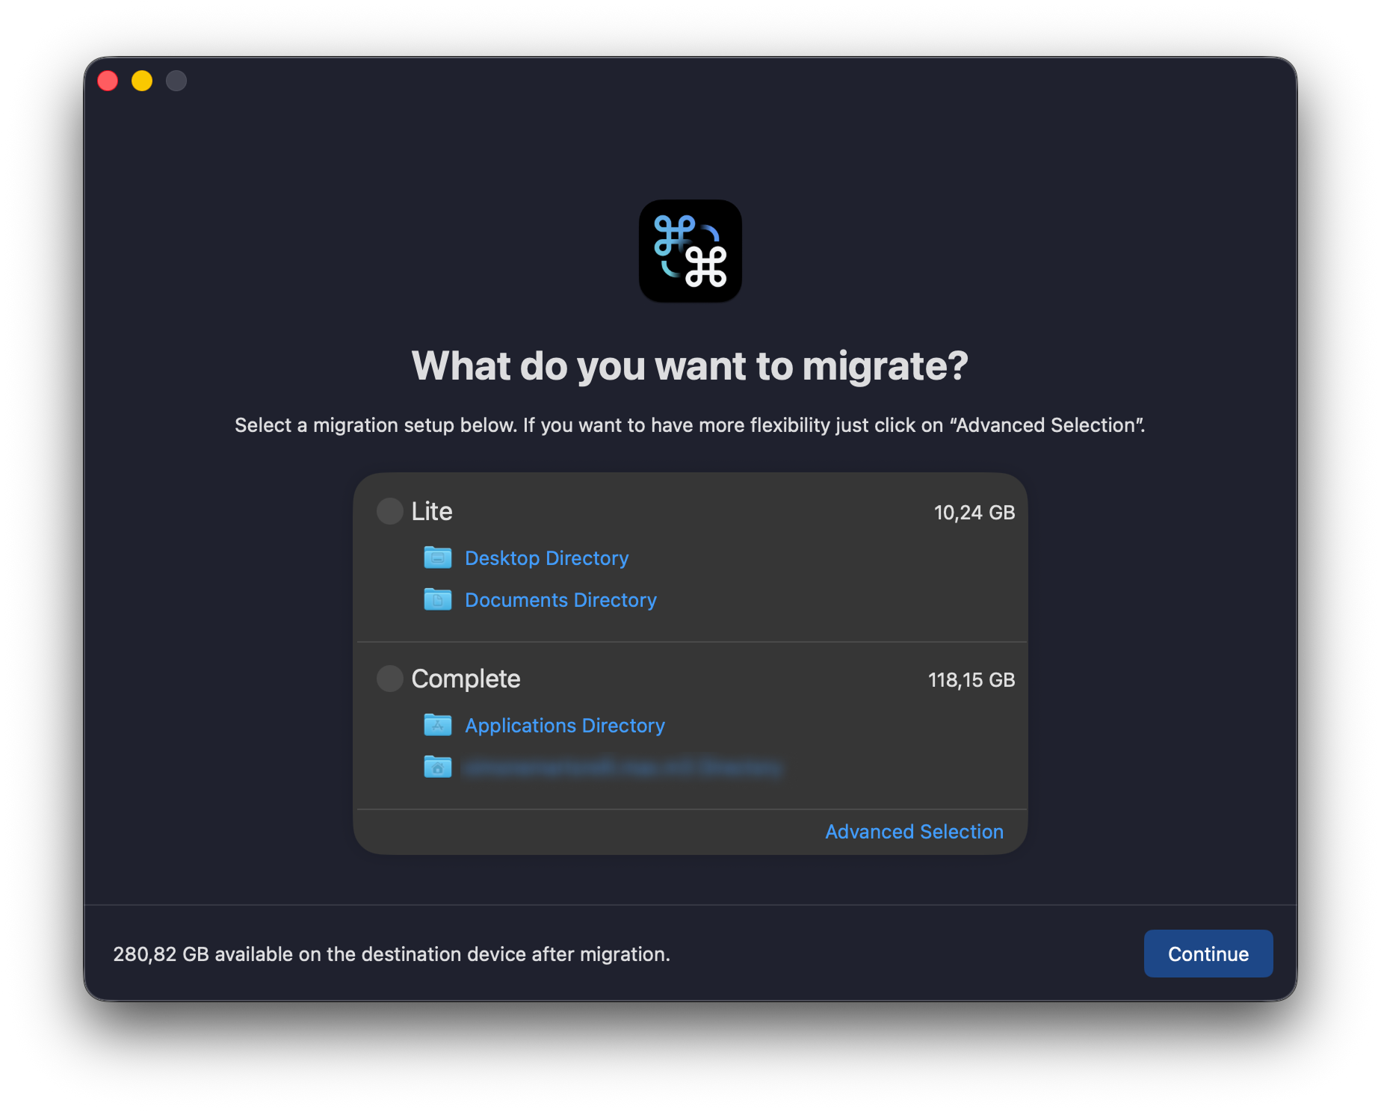Viewport: 1381px width, 1112px height.
Task: Open the Applications Directory link
Action: pos(564,726)
